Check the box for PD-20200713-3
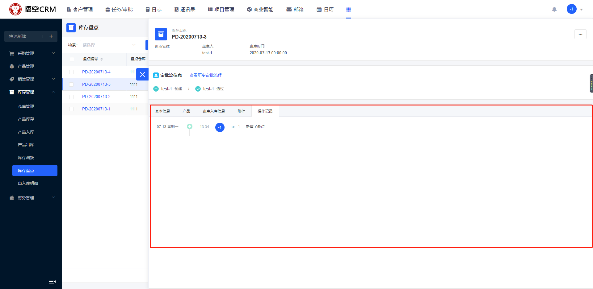The height and width of the screenshot is (289, 593). coord(71,85)
